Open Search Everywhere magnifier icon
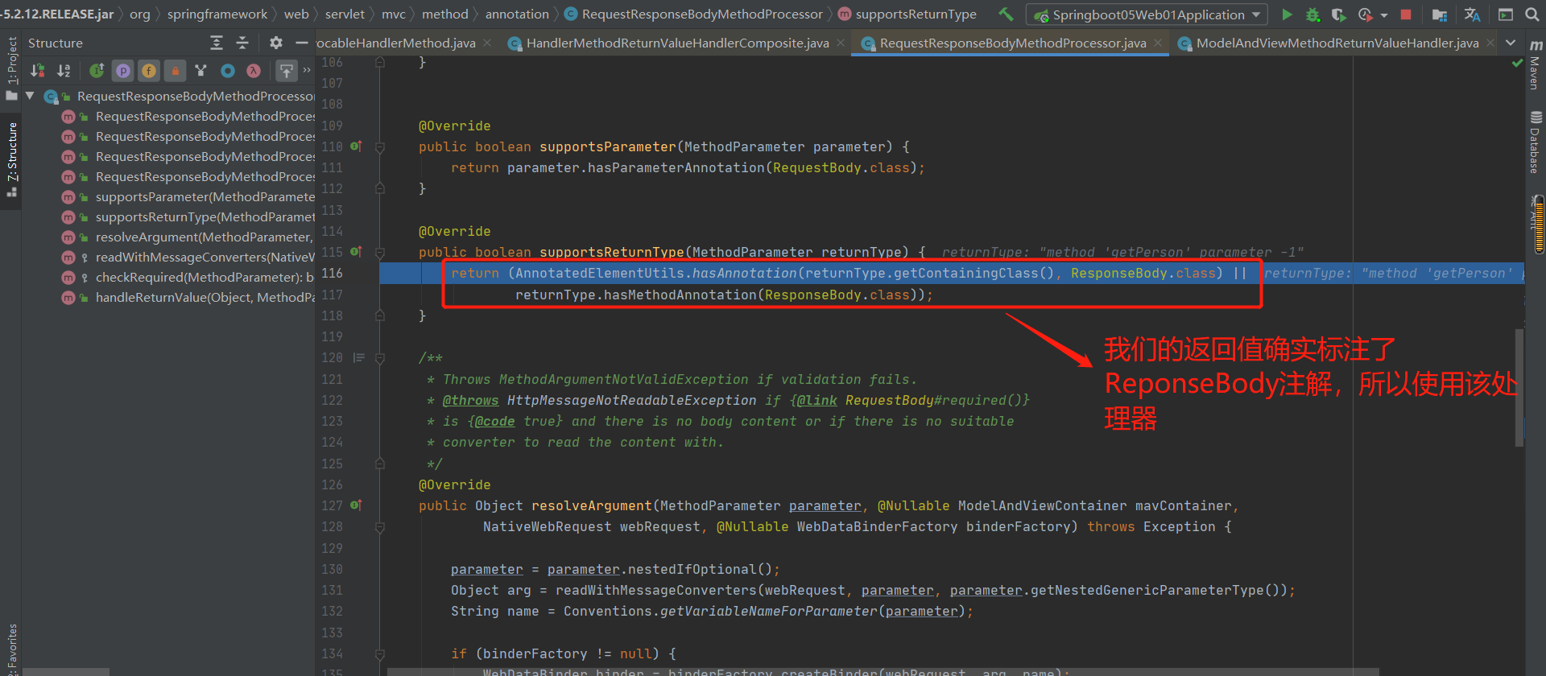Viewport: 1546px width, 676px height. point(1532,14)
